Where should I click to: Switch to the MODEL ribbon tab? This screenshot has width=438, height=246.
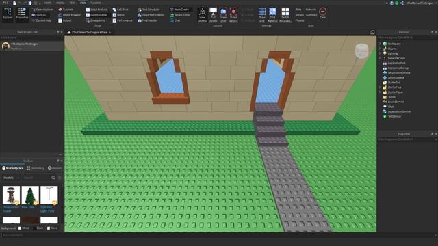tap(60, 3)
